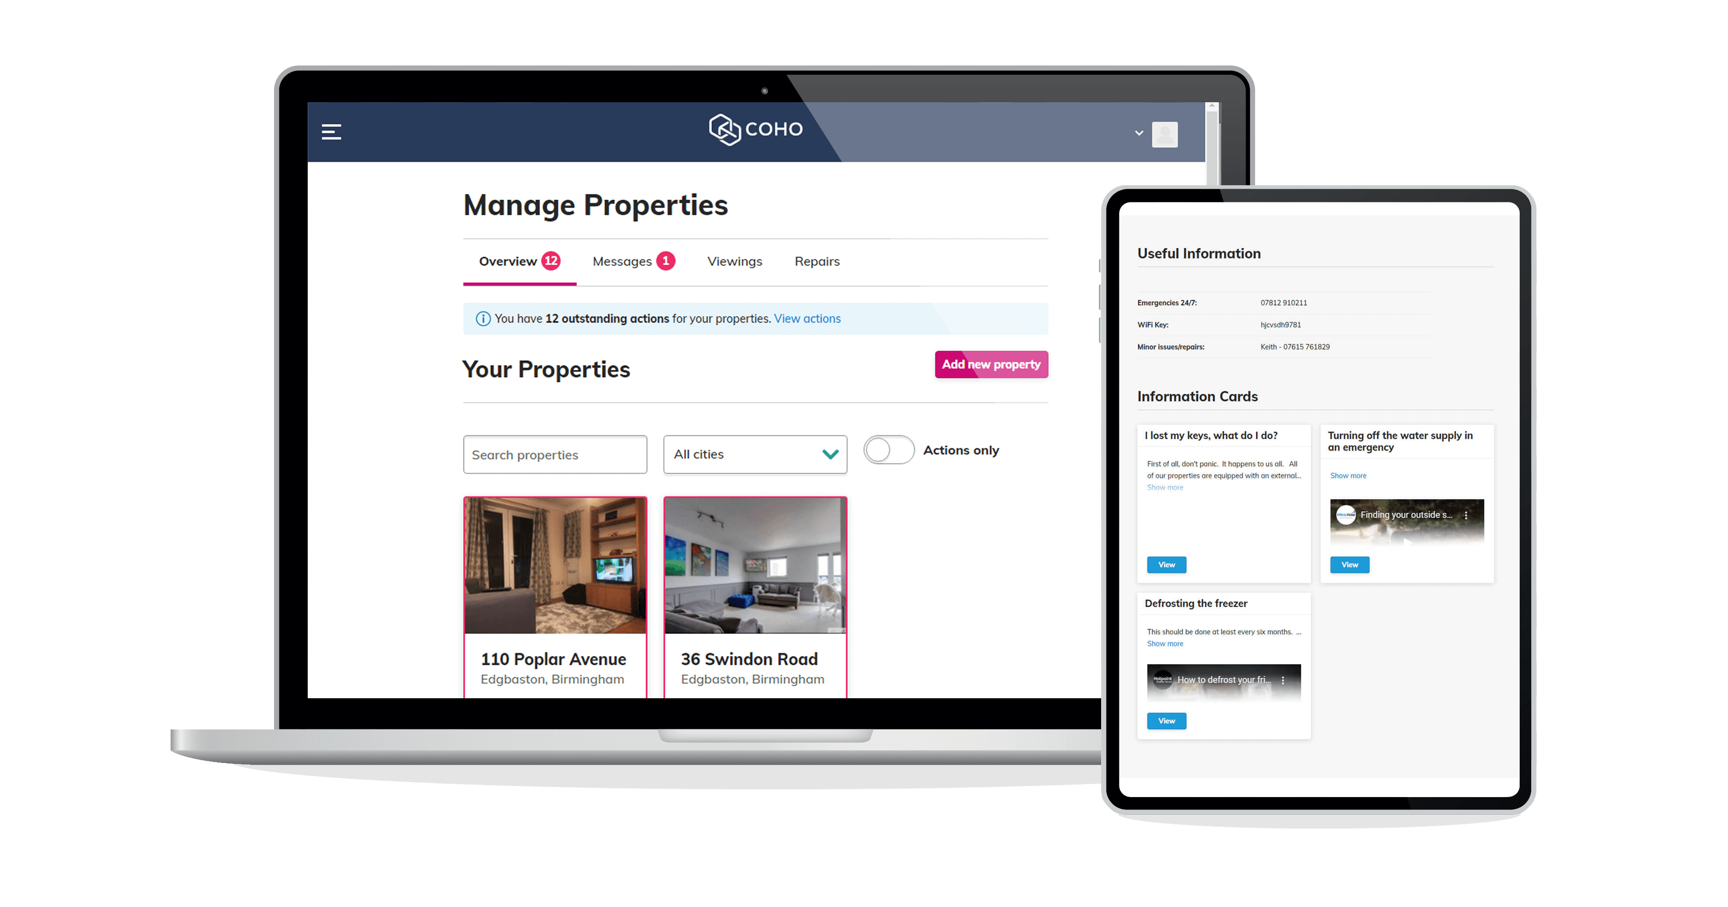1728x907 pixels.
Task: View the Lost keys information card
Action: point(1167,564)
